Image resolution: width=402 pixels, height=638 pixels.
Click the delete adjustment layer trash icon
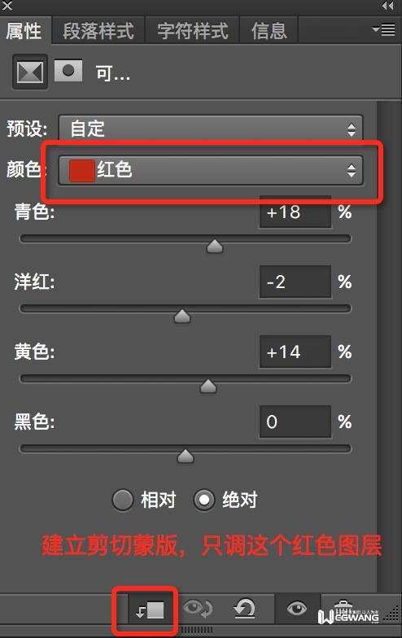[x=343, y=608]
